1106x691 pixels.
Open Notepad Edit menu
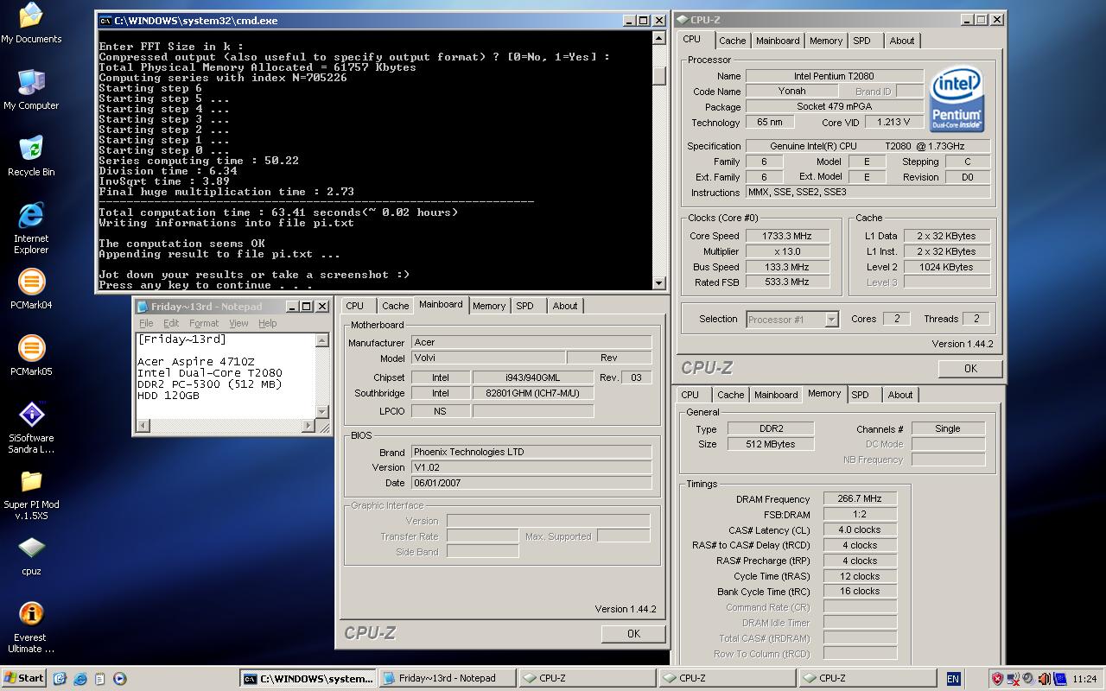click(172, 323)
